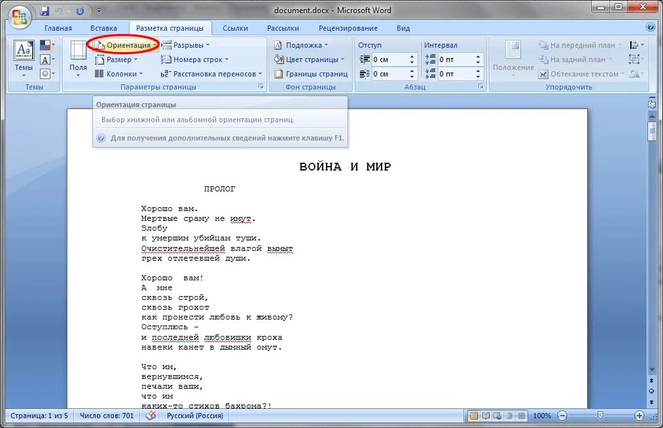Save the document with the floppy disk icon
Viewport: 663px width, 428px height.
tap(45, 11)
